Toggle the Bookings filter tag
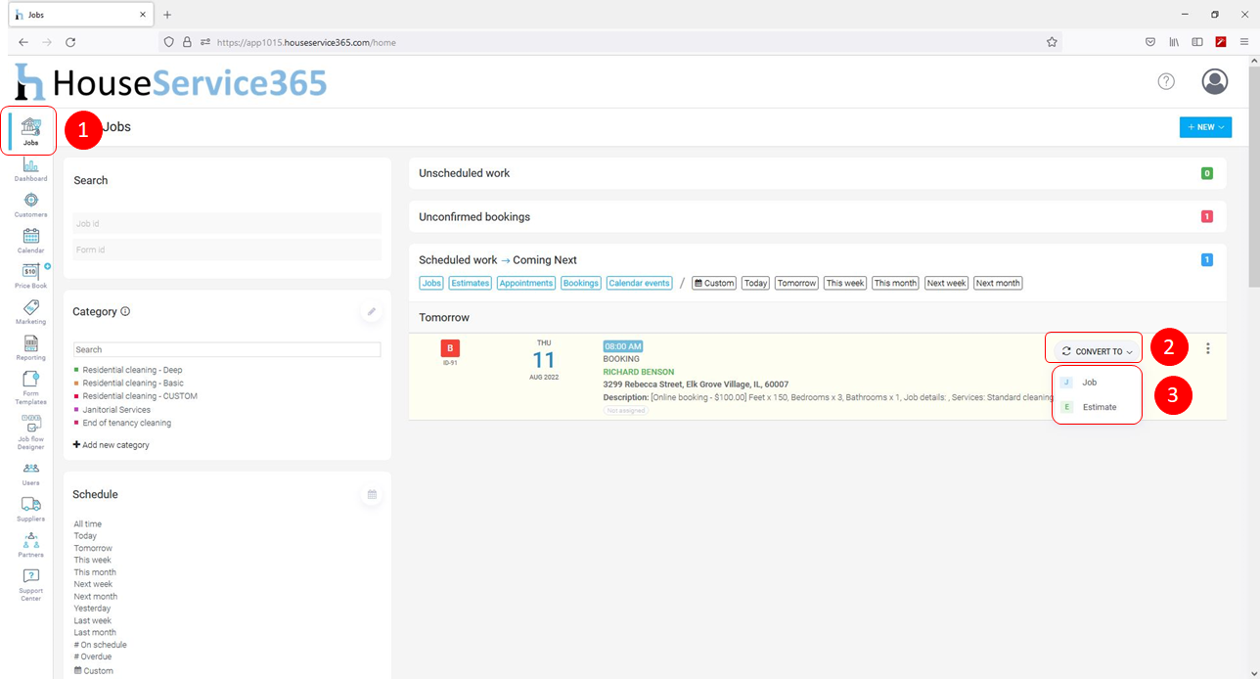Screen dimensions: 1260x679 pyautogui.click(x=581, y=283)
